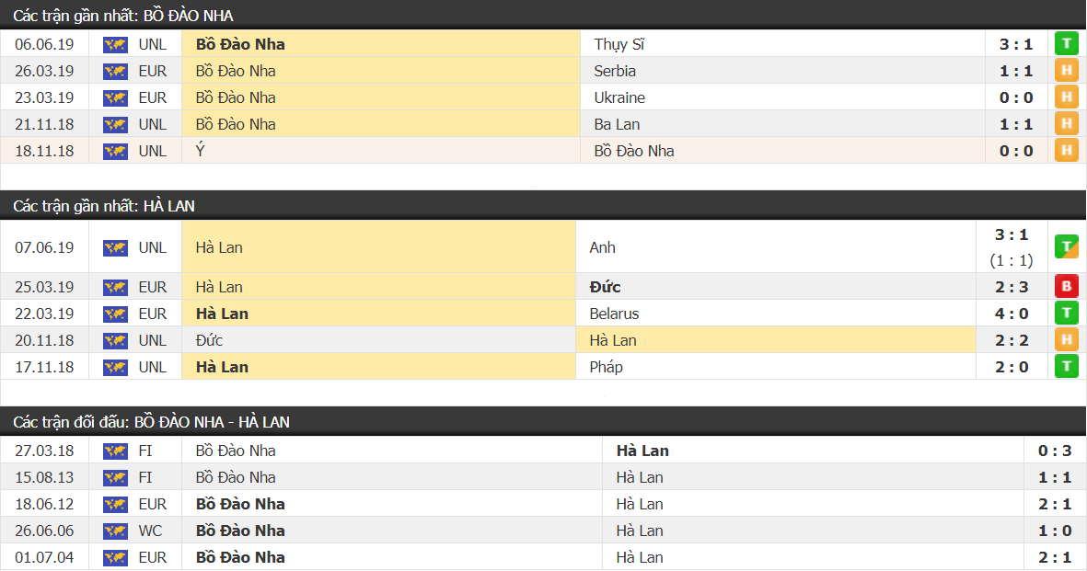Select the Belarus opponent name

tap(614, 314)
